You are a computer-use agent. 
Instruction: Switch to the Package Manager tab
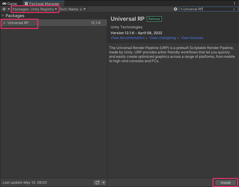(43, 4)
